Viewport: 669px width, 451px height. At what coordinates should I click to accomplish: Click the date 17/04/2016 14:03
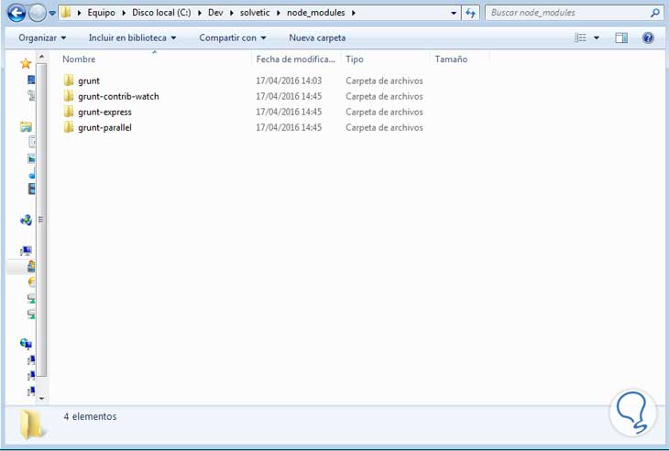[289, 81]
